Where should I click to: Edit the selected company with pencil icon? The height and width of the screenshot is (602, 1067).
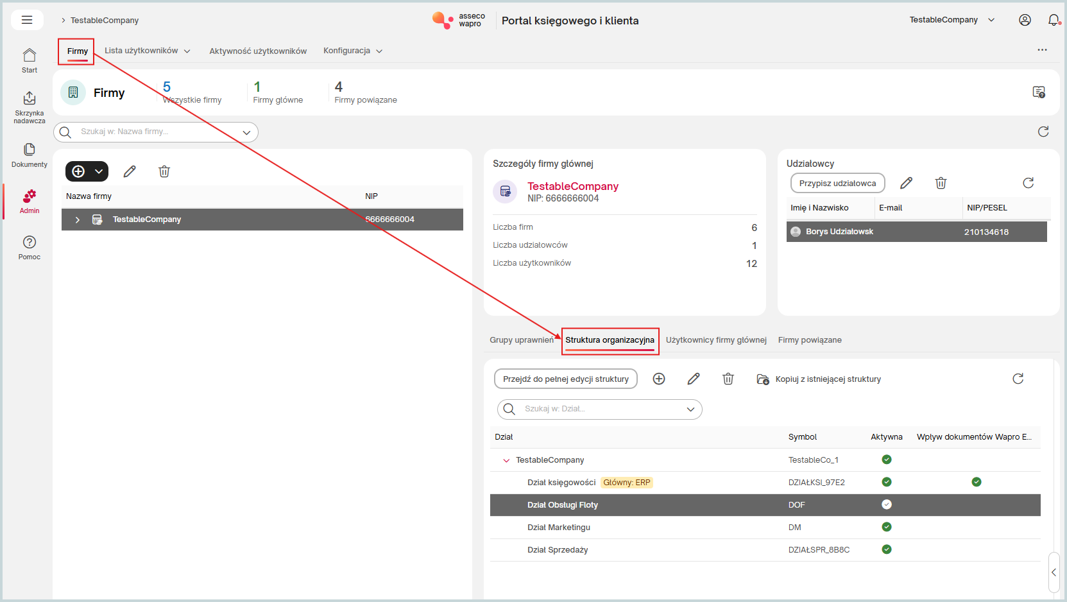coord(130,171)
